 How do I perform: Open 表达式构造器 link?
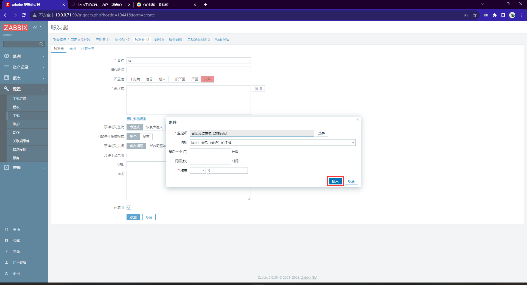tap(136, 119)
